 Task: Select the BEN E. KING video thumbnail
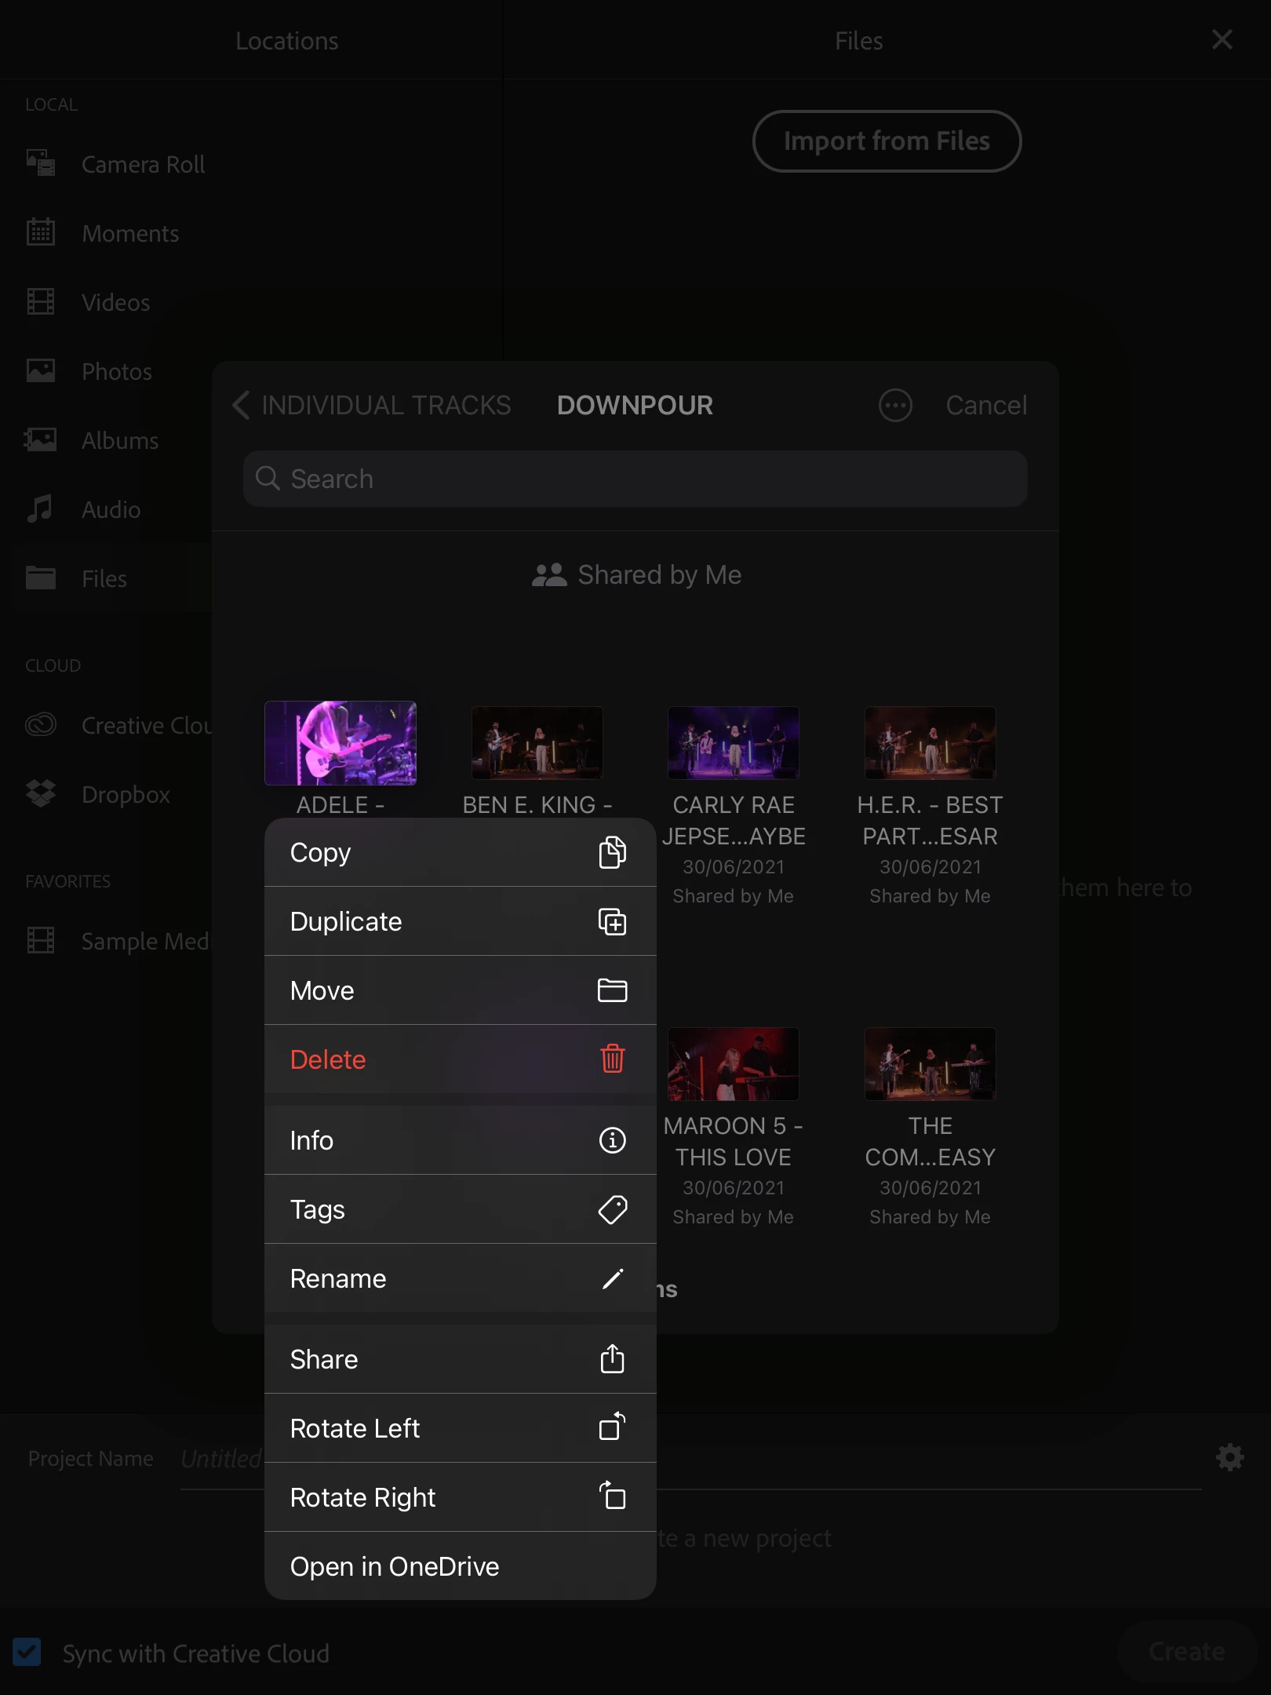[537, 743]
